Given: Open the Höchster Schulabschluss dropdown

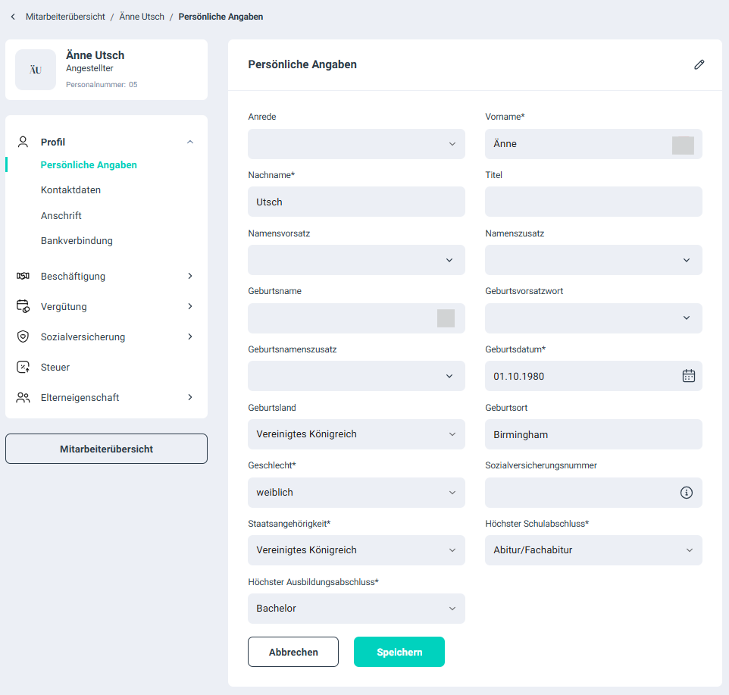Looking at the screenshot, I should pyautogui.click(x=593, y=550).
